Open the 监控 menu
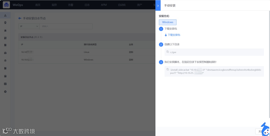The height and width of the screenshot is (136, 270). coord(54,5)
